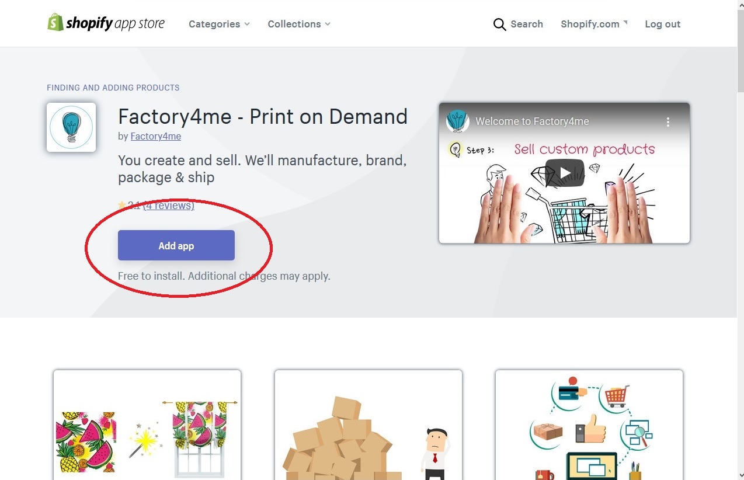Play the Welcome to Factory4me video
The height and width of the screenshot is (480, 744).
point(565,173)
